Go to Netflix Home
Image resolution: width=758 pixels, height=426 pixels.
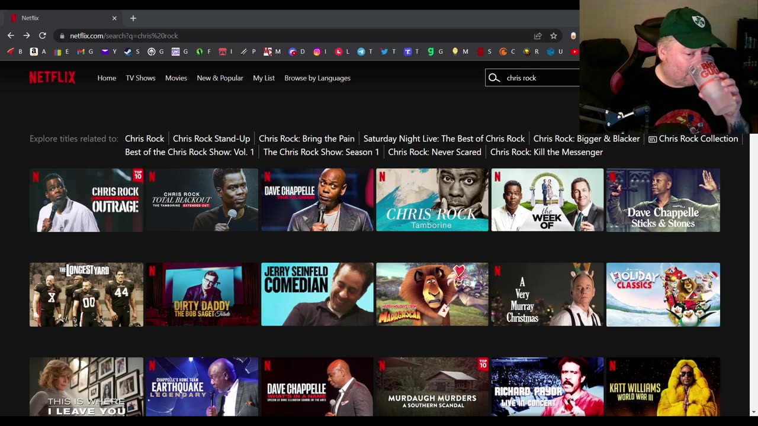(x=107, y=78)
